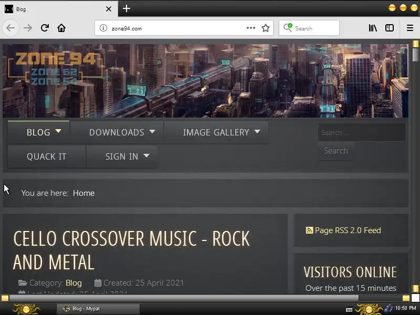This screenshot has width=420, height=315.
Task: Open the QUACK IT menu item
Action: point(47,156)
